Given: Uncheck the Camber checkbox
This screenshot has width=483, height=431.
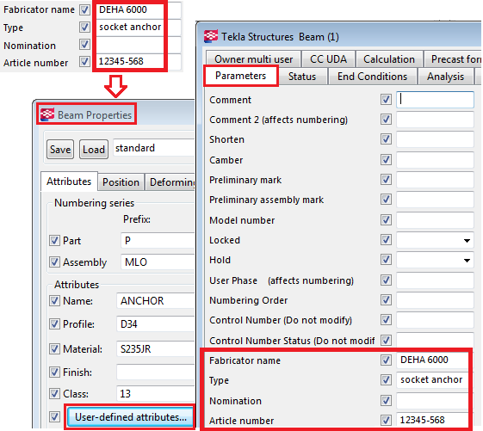Looking at the screenshot, I should (386, 159).
